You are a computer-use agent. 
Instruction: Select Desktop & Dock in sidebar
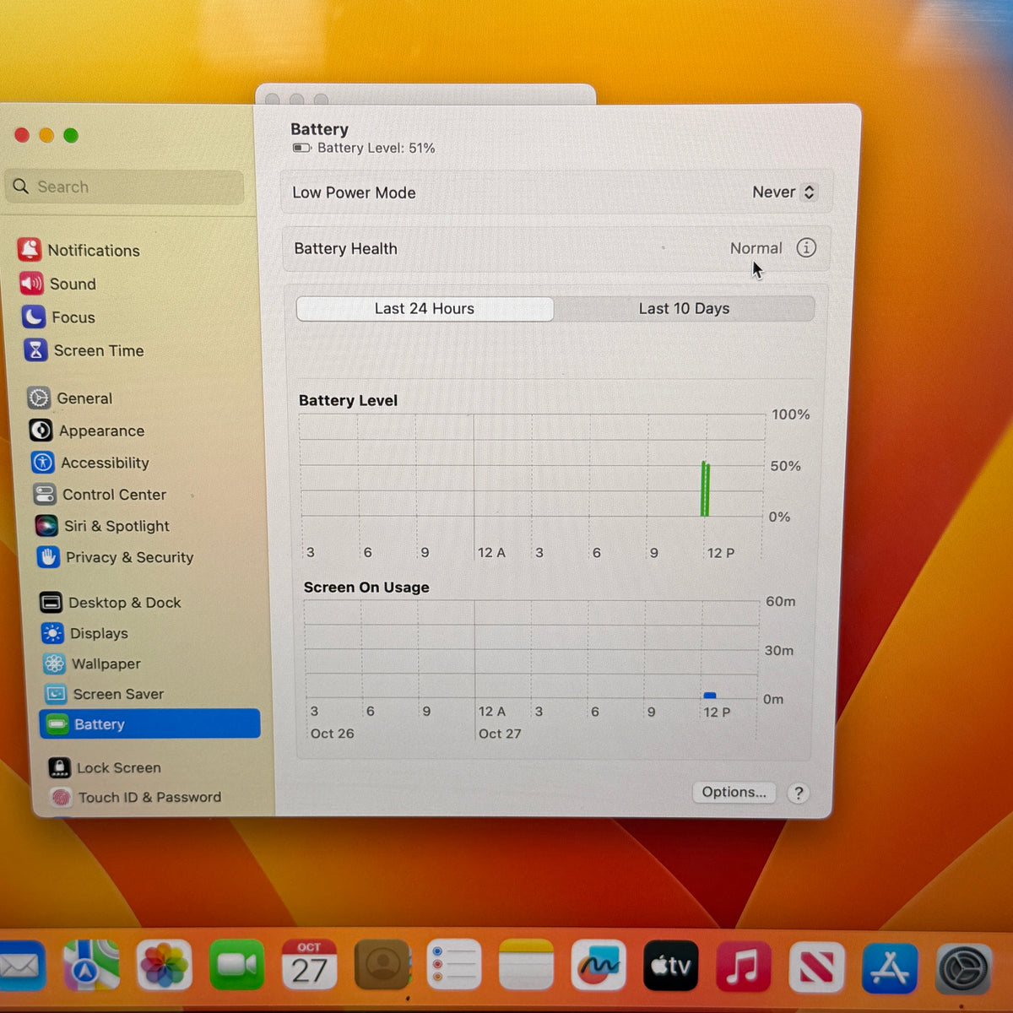tap(111, 602)
